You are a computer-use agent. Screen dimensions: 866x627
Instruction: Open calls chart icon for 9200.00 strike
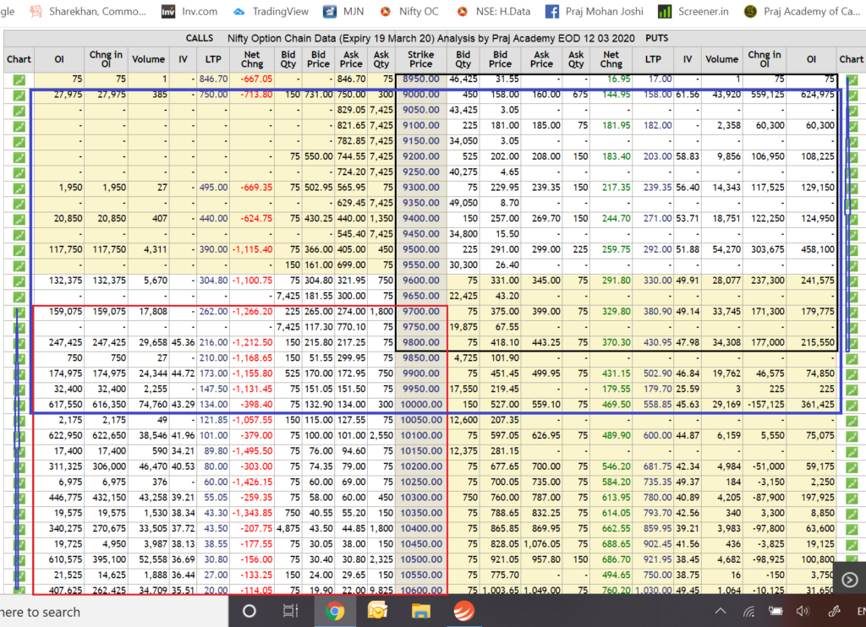click(19, 157)
